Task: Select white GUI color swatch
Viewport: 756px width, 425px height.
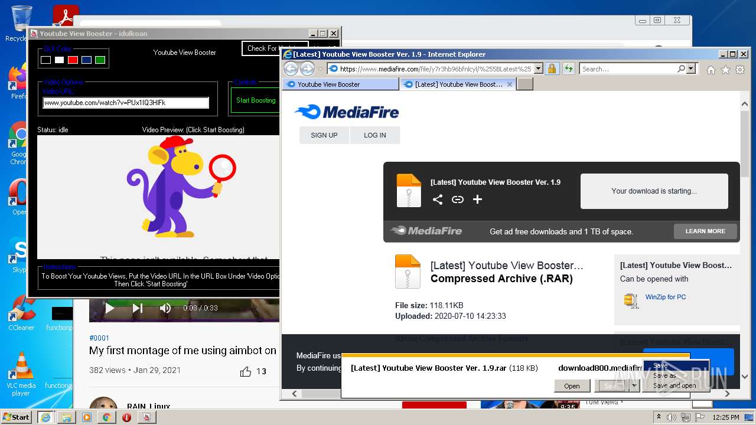Action: click(x=59, y=60)
